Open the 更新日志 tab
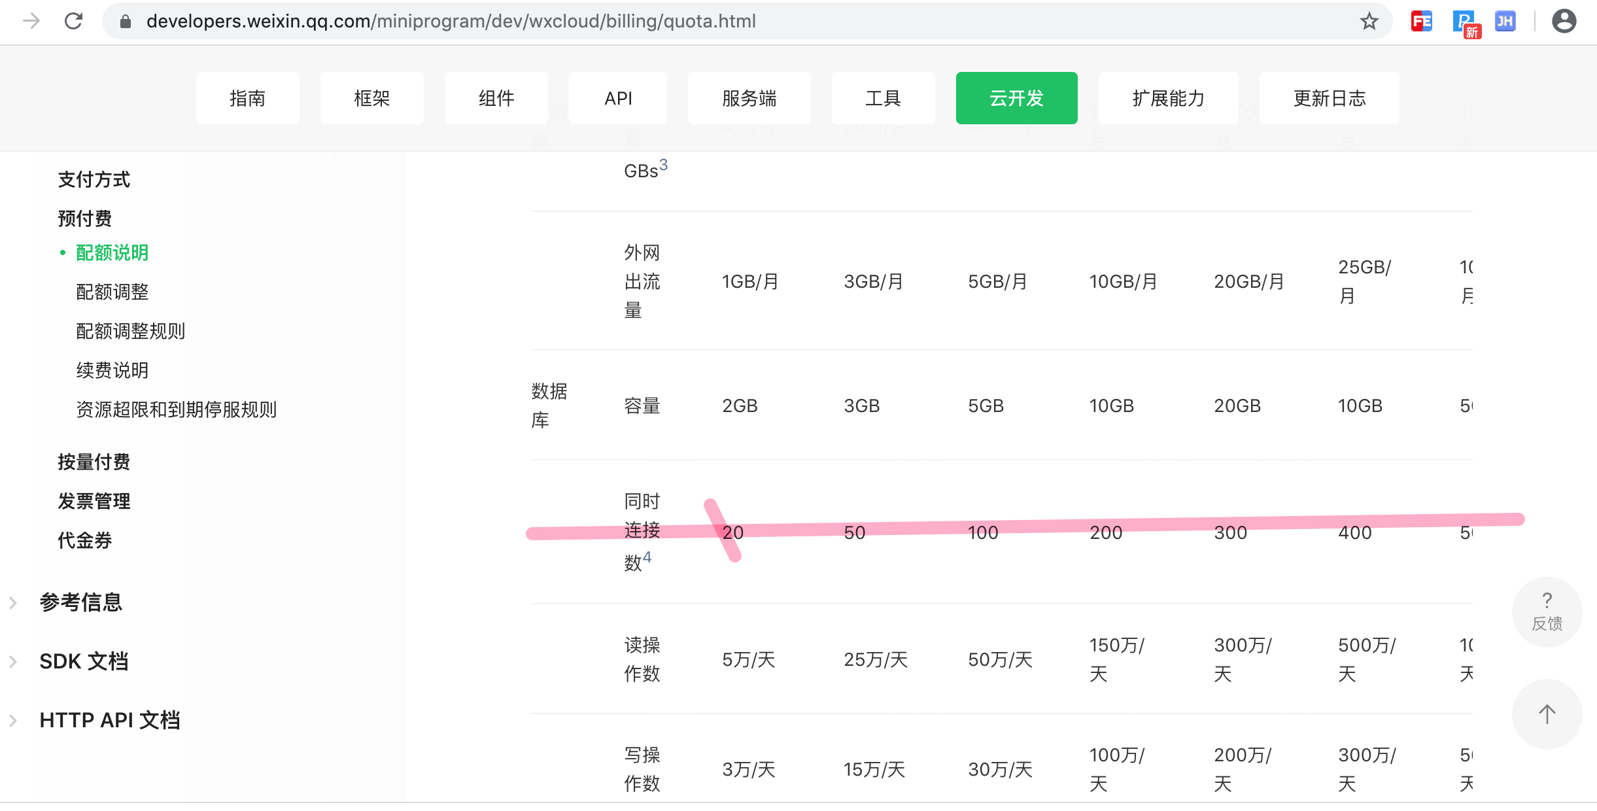Viewport: 1597px width, 811px height. coord(1329,98)
